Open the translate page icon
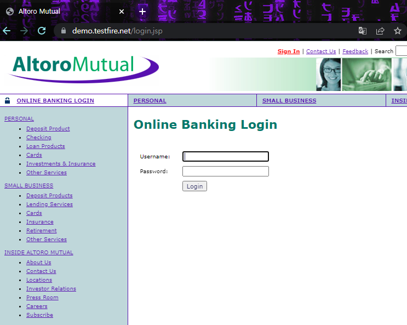Screen dimensions: 407x325 pos(362,31)
